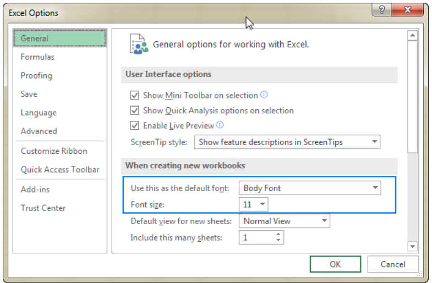
Task: Open the Quick Access Toolbar category
Action: click(x=60, y=170)
